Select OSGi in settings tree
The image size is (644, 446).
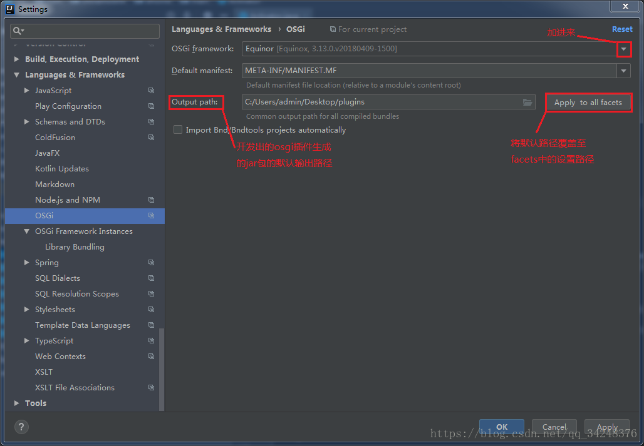pos(85,216)
